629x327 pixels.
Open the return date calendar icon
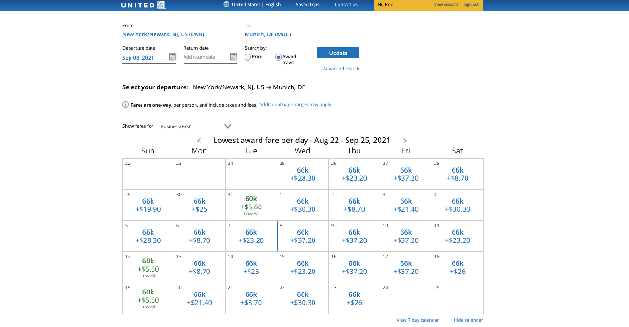[x=234, y=57]
